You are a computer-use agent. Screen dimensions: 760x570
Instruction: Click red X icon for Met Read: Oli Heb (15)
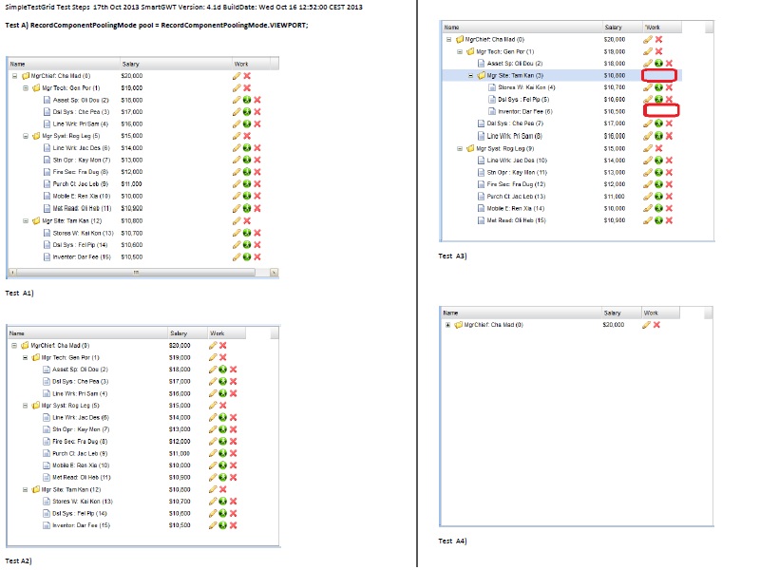(669, 220)
